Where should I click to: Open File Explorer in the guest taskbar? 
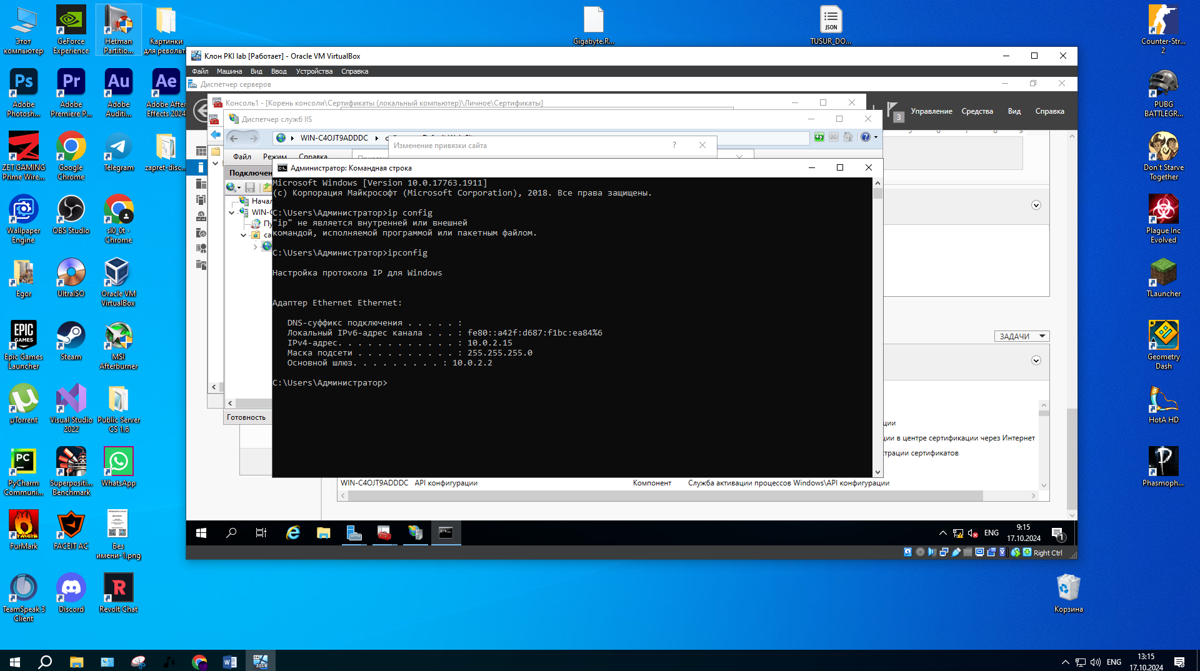pos(323,533)
